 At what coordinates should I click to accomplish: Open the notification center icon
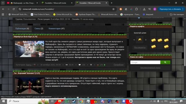point(181,101)
